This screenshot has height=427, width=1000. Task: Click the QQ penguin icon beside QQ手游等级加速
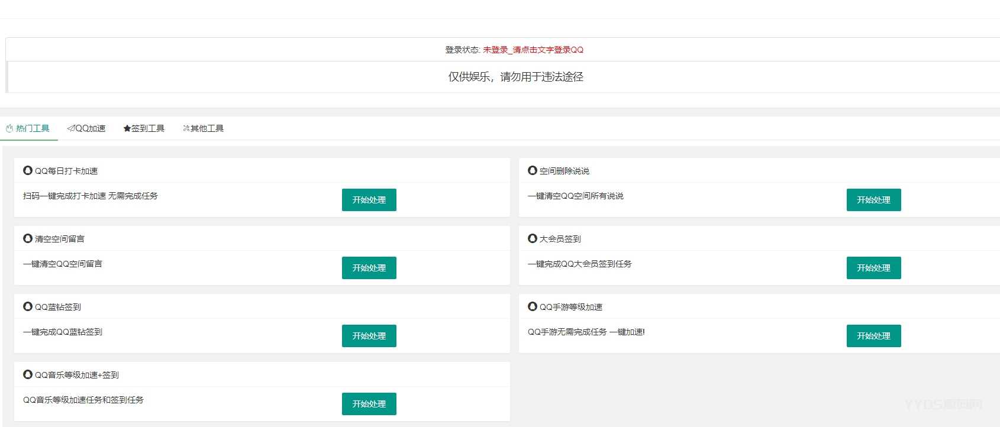click(533, 306)
